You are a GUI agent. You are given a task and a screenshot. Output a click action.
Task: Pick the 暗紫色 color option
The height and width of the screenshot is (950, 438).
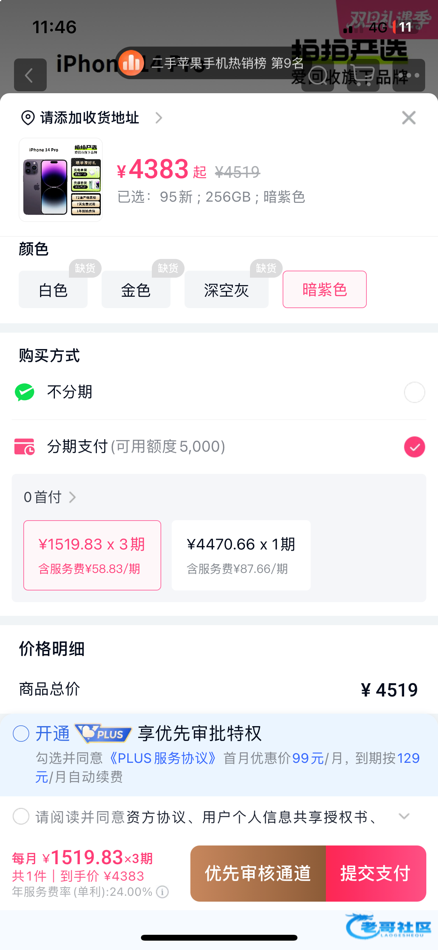(x=324, y=289)
